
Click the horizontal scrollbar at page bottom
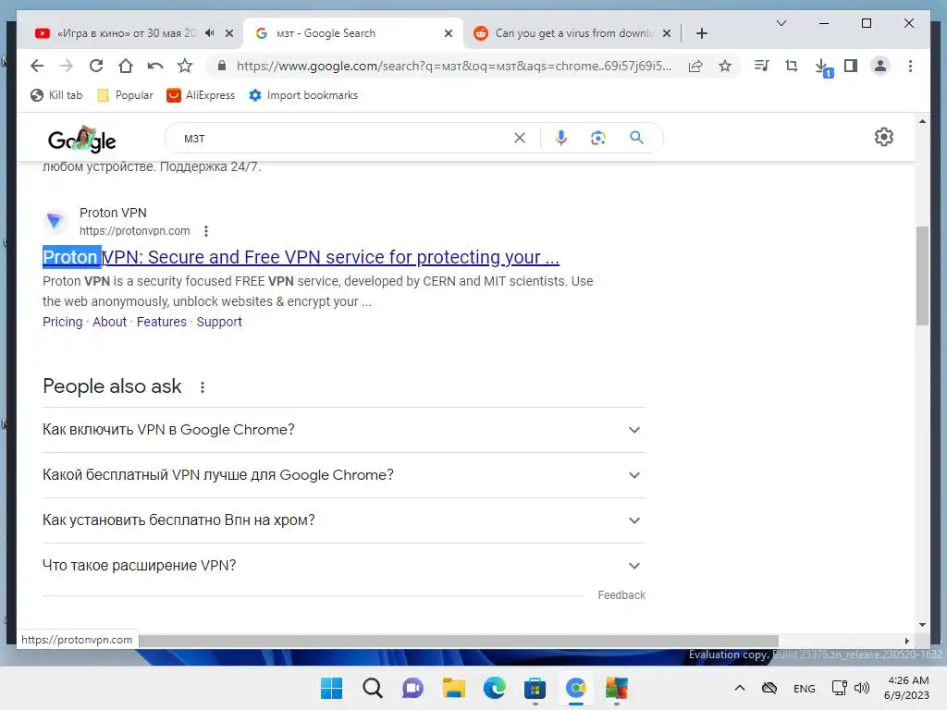point(459,641)
